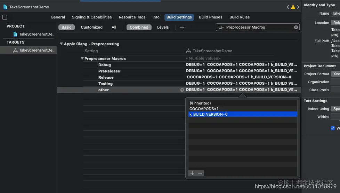Image resolution: width=340 pixels, height=193 pixels.
Task: Select the Basic filter
Action: coord(66,27)
